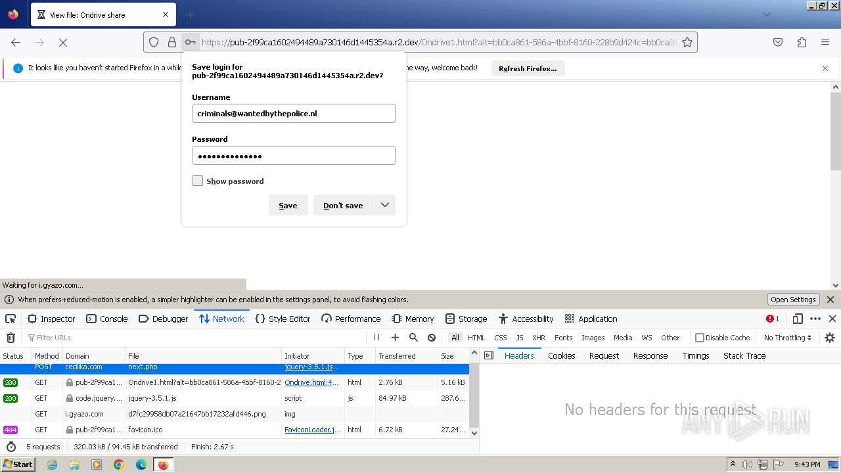Click the Password field in save login
The height and width of the screenshot is (473, 841).
click(x=294, y=155)
